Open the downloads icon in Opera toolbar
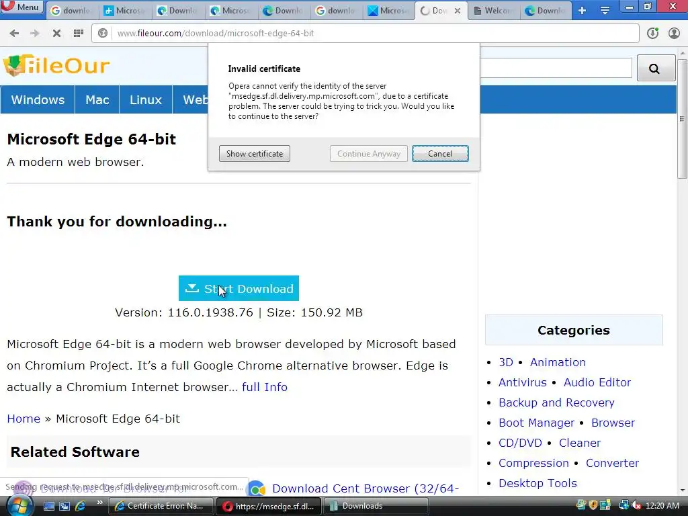The height and width of the screenshot is (516, 688). pos(652,34)
